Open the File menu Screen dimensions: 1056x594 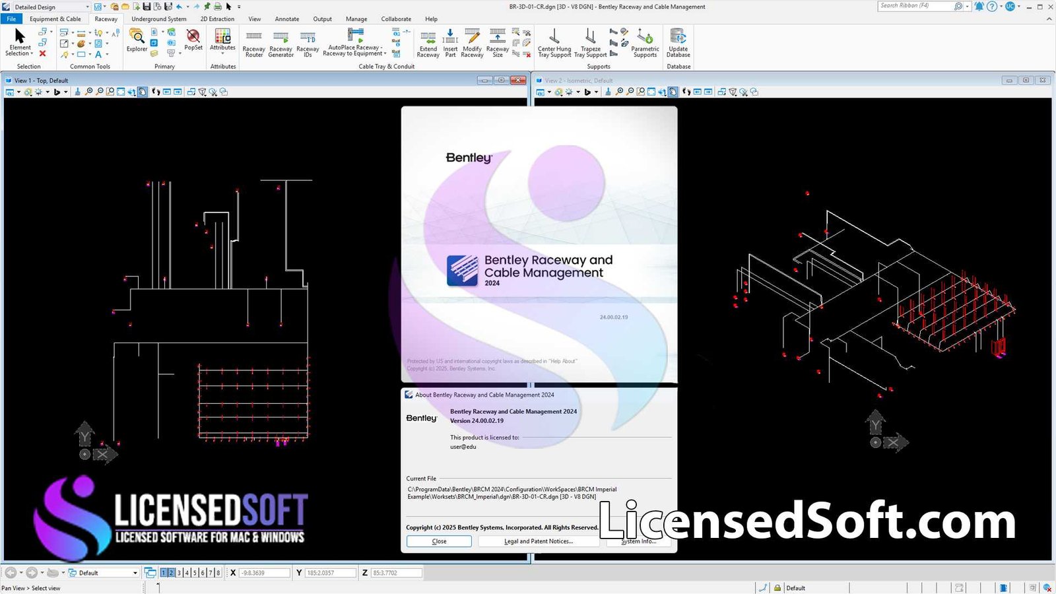[x=11, y=19]
